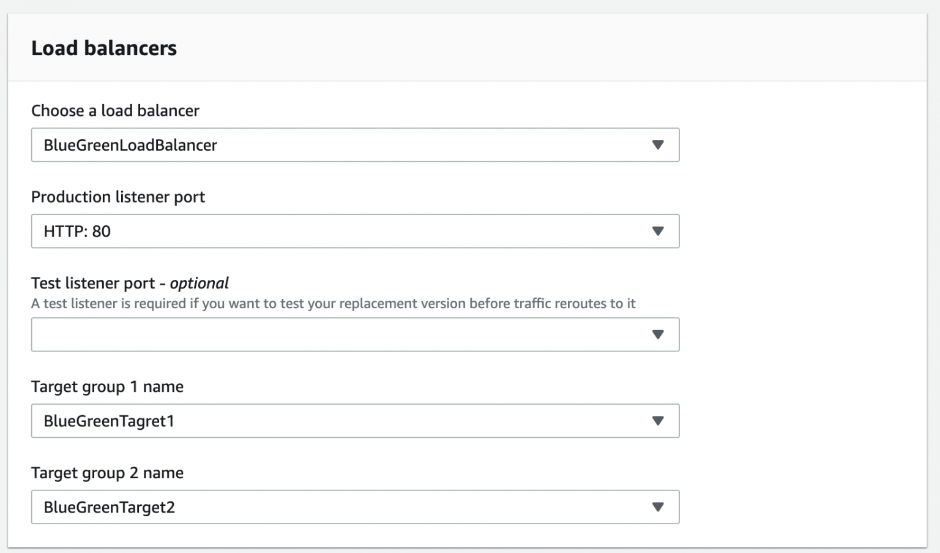Open the Target group 2 name dropdown
The image size is (940, 553).
355,507
